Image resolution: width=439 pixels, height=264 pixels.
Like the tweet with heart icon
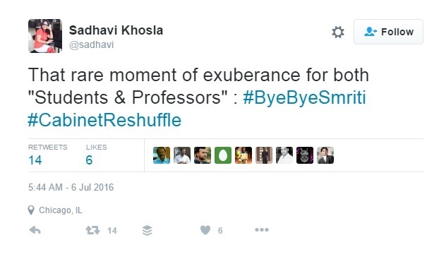click(x=205, y=230)
